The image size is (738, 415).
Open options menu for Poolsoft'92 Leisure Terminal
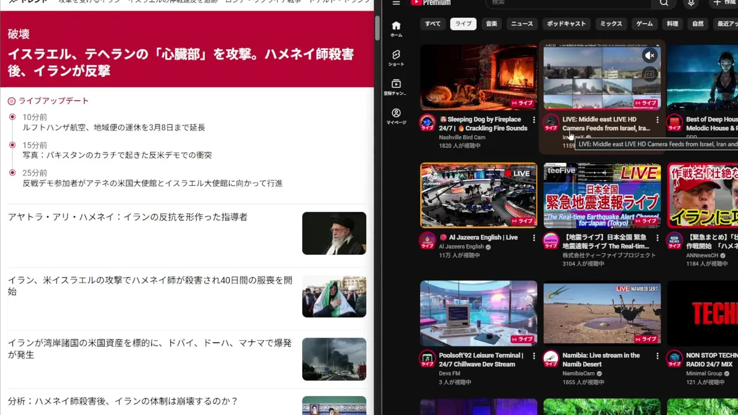point(534,356)
